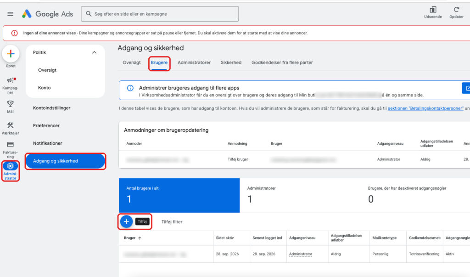
Task: Switch to the Sikkerhed tab
Action: [231, 62]
